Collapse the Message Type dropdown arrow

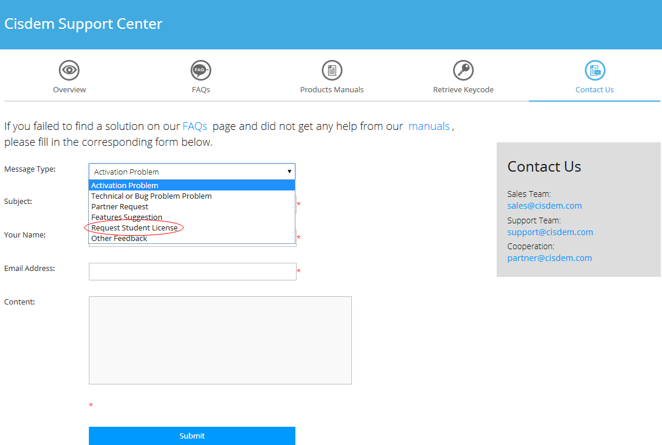pos(289,172)
